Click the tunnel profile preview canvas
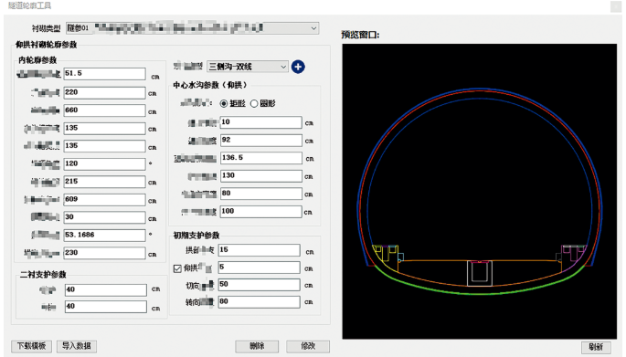 [x=480, y=192]
